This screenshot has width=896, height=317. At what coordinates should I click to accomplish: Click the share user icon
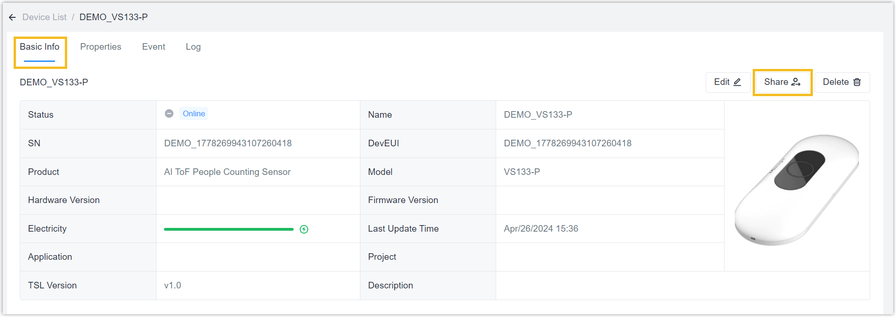(x=796, y=82)
